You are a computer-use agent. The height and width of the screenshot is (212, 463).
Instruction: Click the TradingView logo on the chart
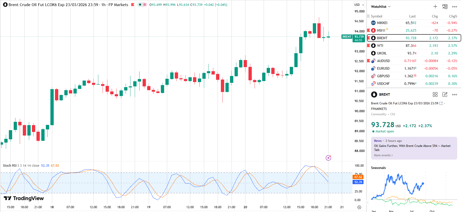pyautogui.click(x=24, y=198)
